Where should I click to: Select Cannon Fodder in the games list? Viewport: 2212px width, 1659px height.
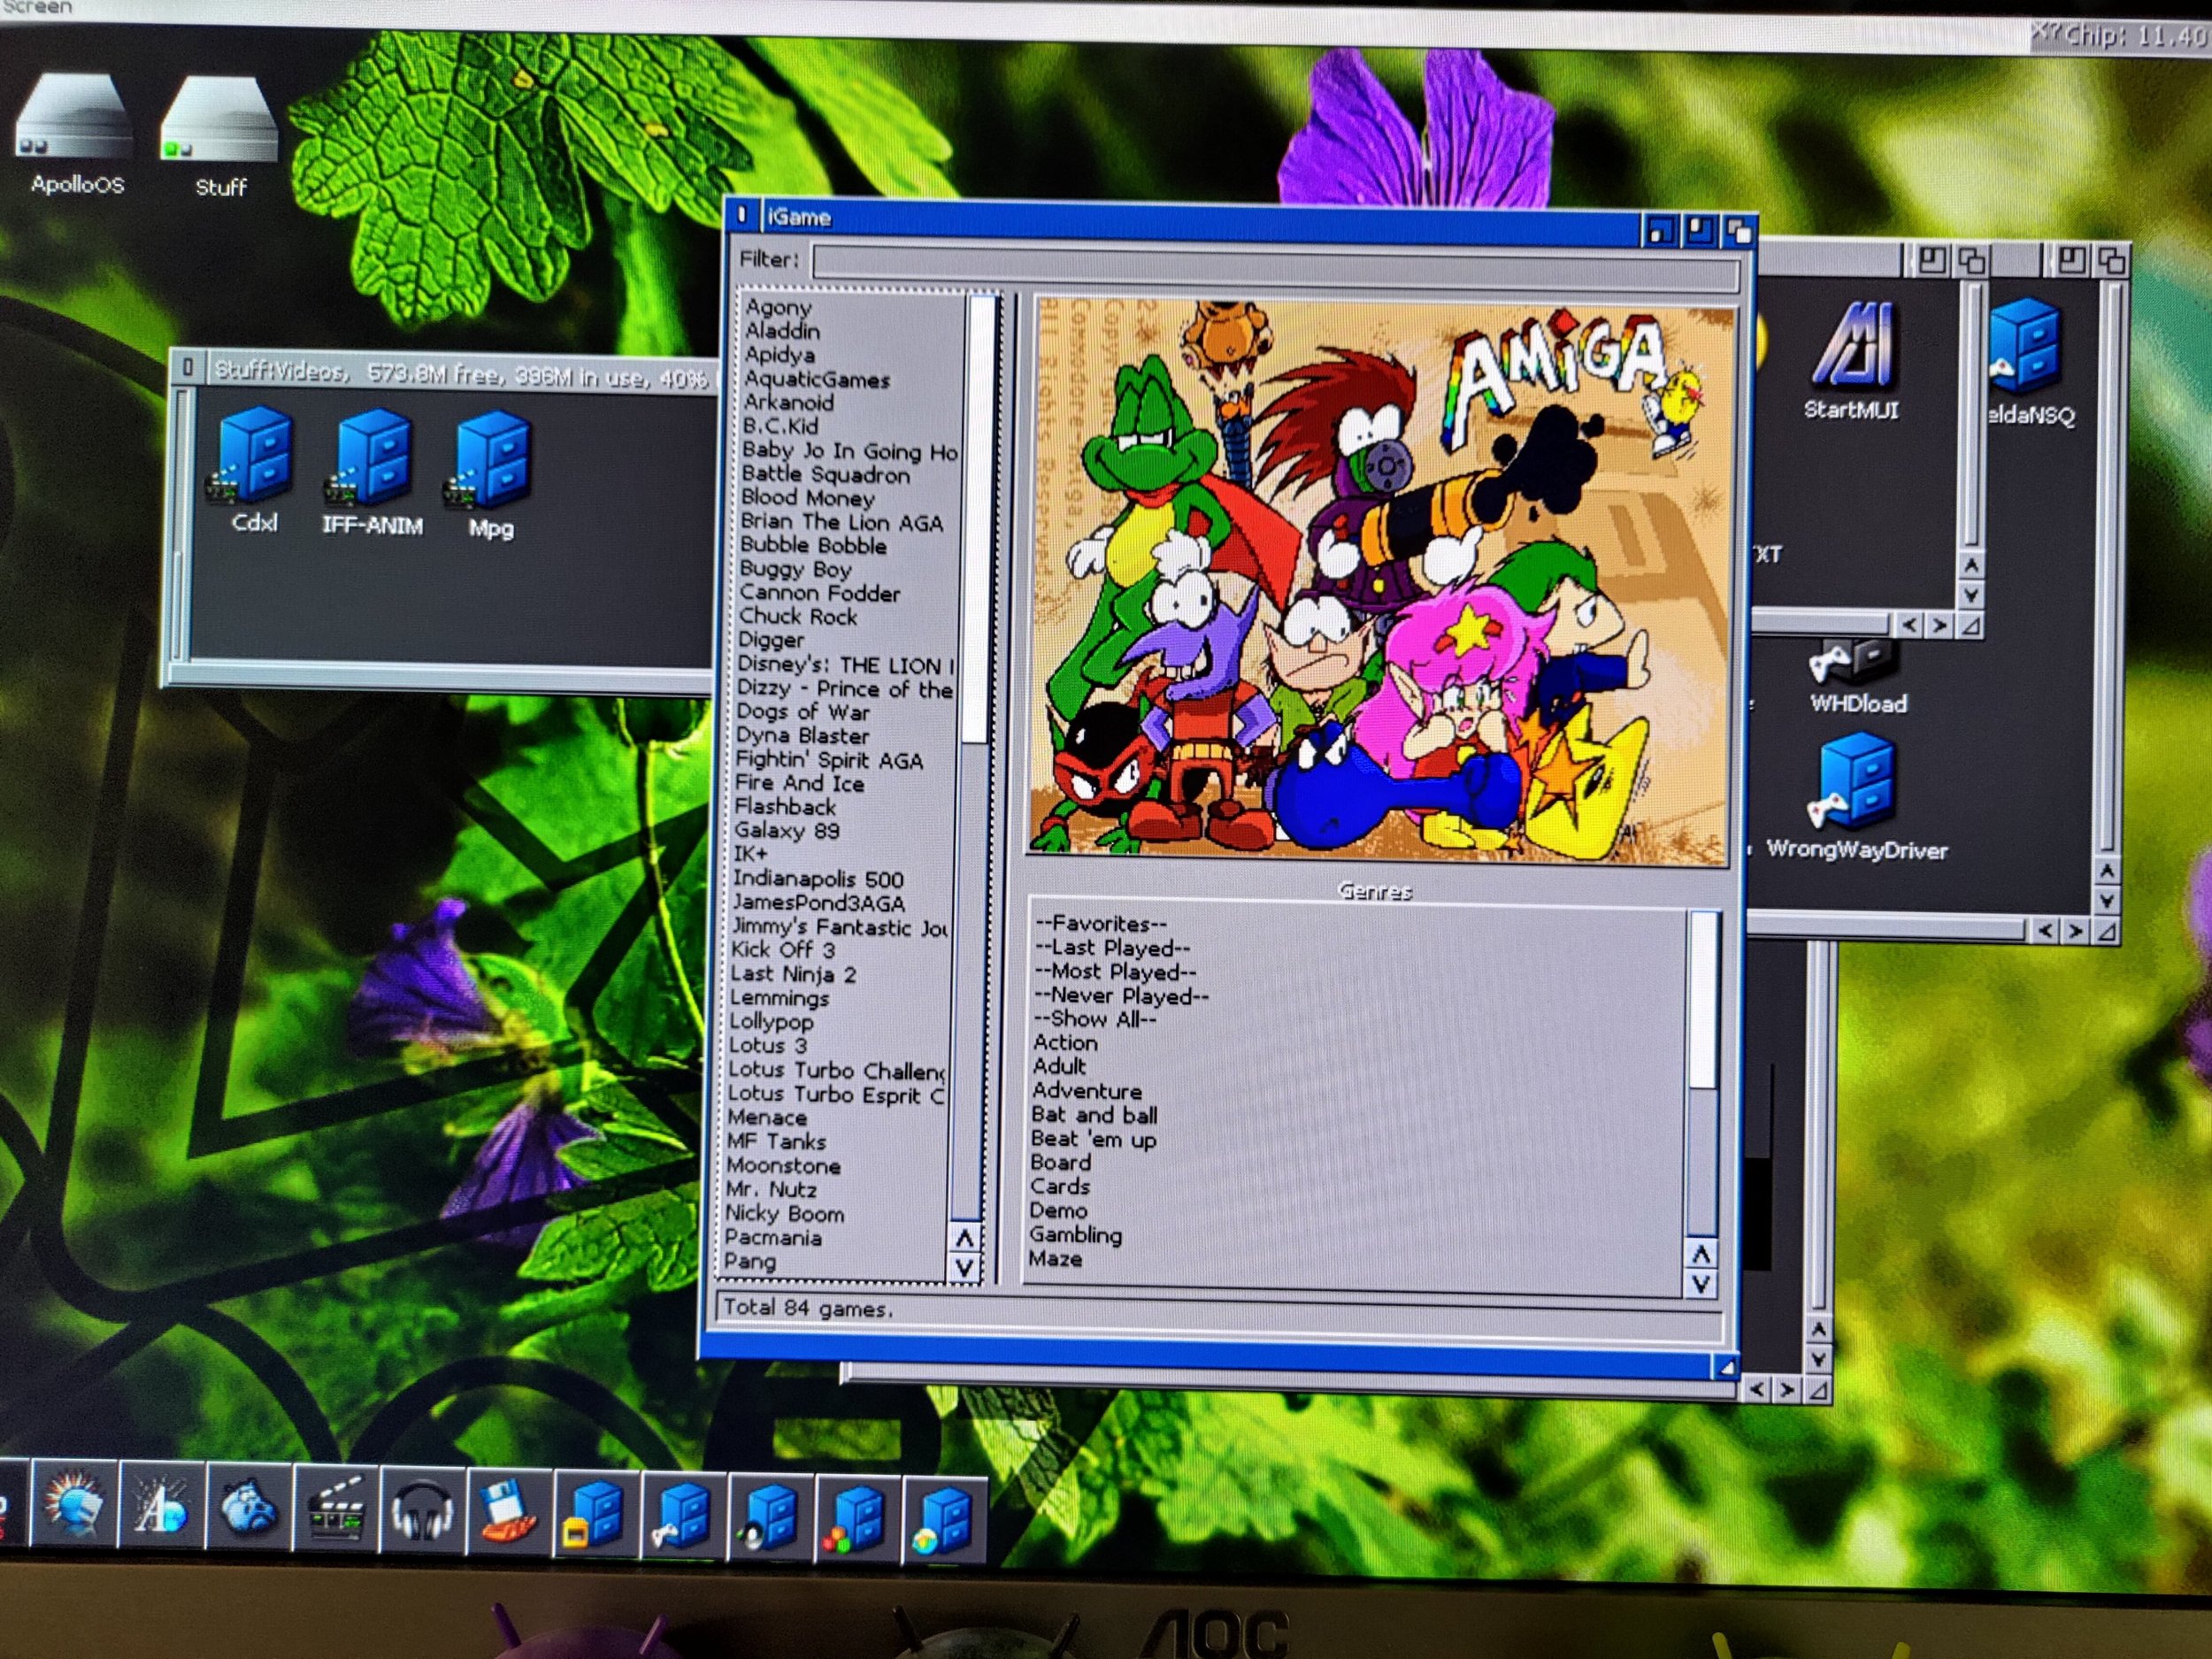point(820,594)
